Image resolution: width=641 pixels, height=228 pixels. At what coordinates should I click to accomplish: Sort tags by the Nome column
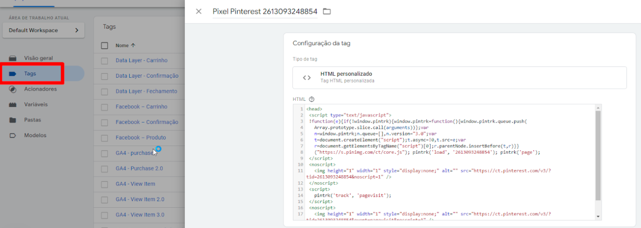click(125, 46)
